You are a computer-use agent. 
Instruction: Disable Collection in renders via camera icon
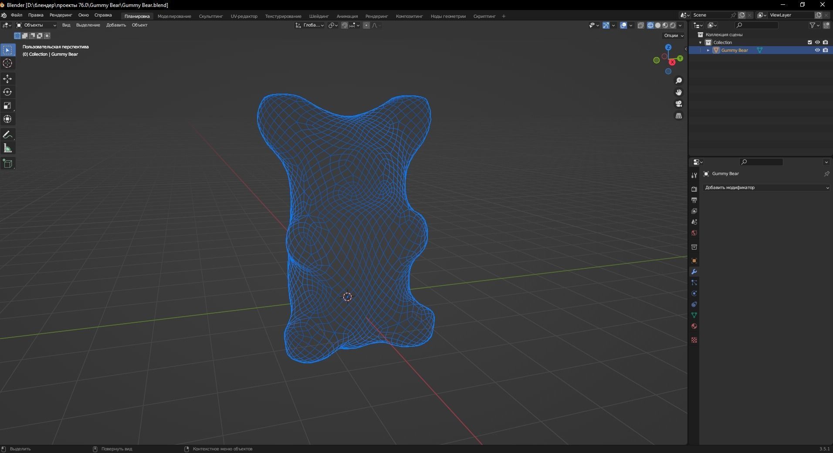[x=825, y=42]
